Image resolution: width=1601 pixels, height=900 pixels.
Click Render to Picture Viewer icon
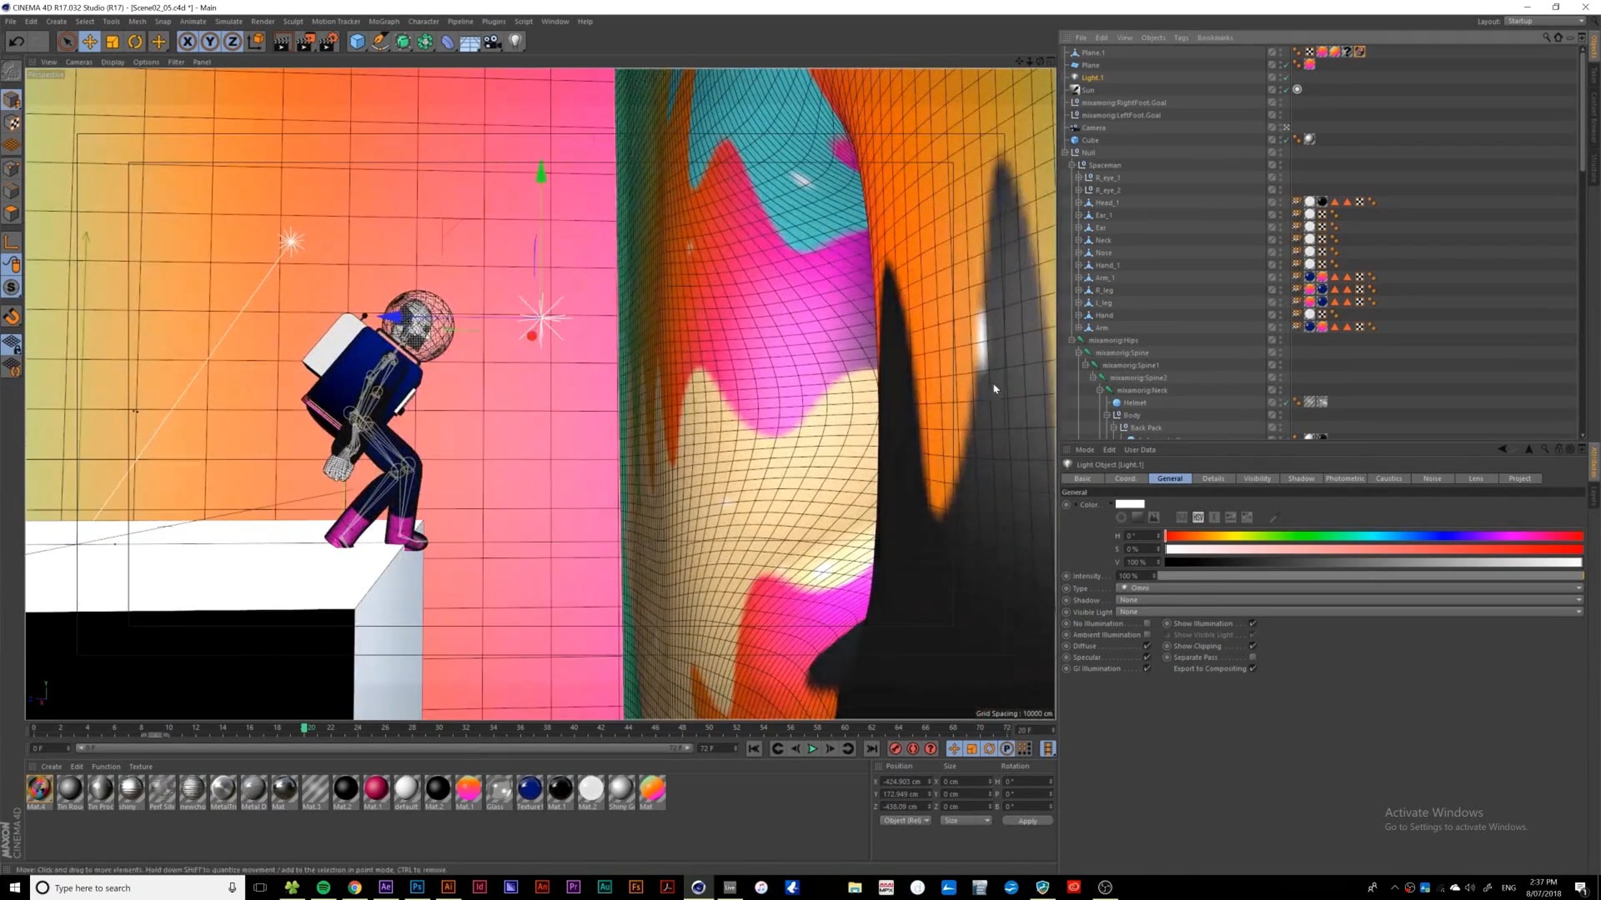(304, 42)
